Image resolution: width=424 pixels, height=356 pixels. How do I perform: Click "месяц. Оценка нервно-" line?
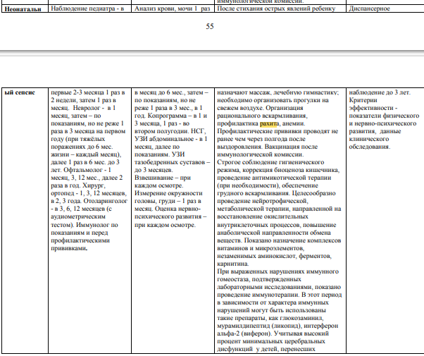168,209
